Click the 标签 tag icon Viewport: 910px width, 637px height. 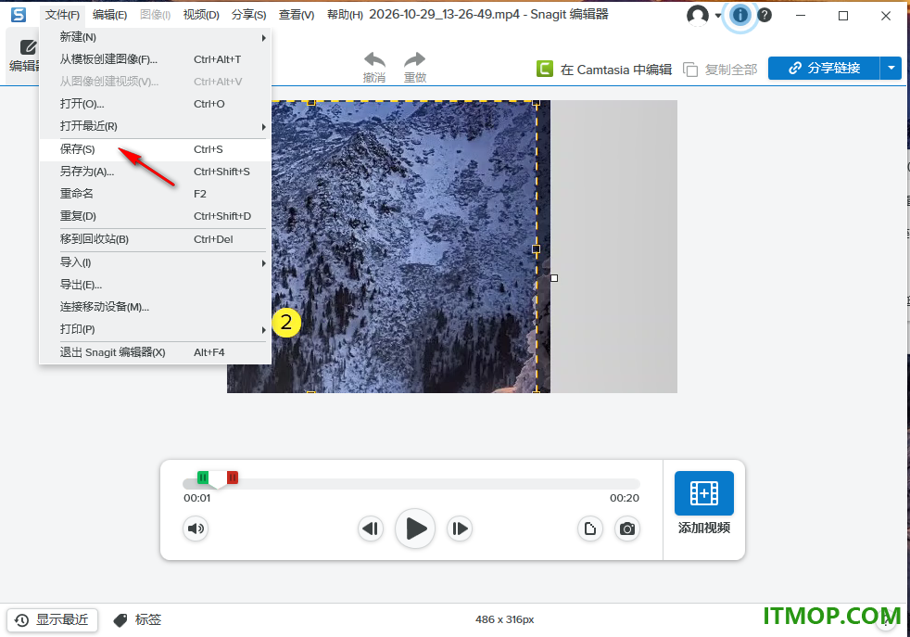coord(120,620)
